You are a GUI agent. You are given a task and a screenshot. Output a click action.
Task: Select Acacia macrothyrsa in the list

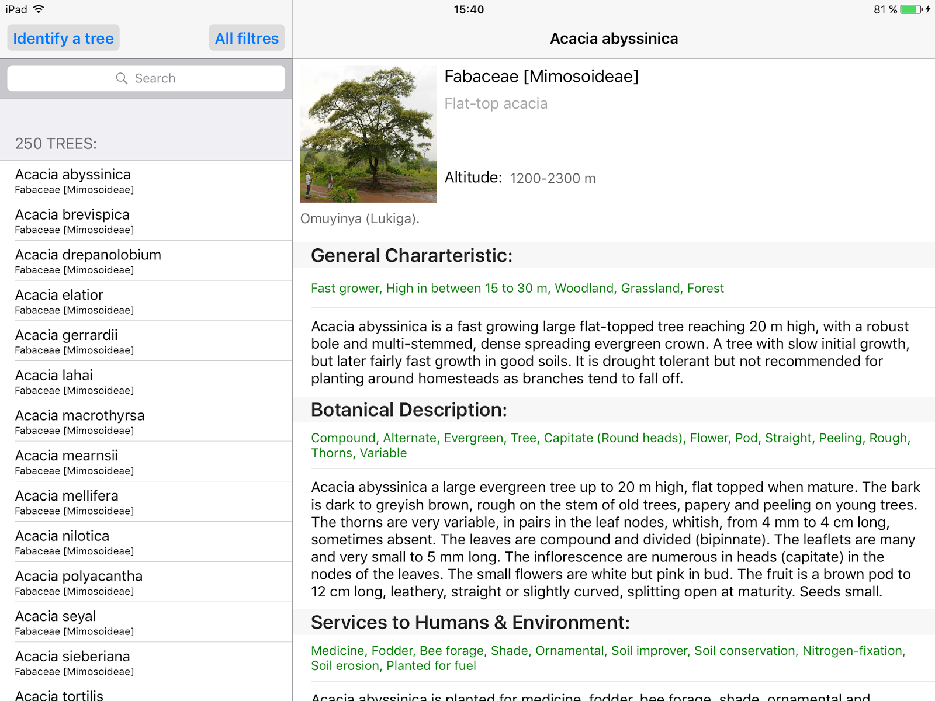[x=146, y=422]
